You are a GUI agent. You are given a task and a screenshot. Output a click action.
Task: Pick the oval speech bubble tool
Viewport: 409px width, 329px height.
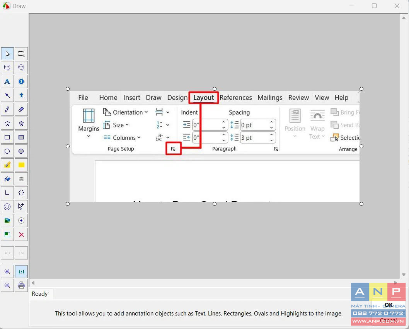pyautogui.click(x=21, y=68)
